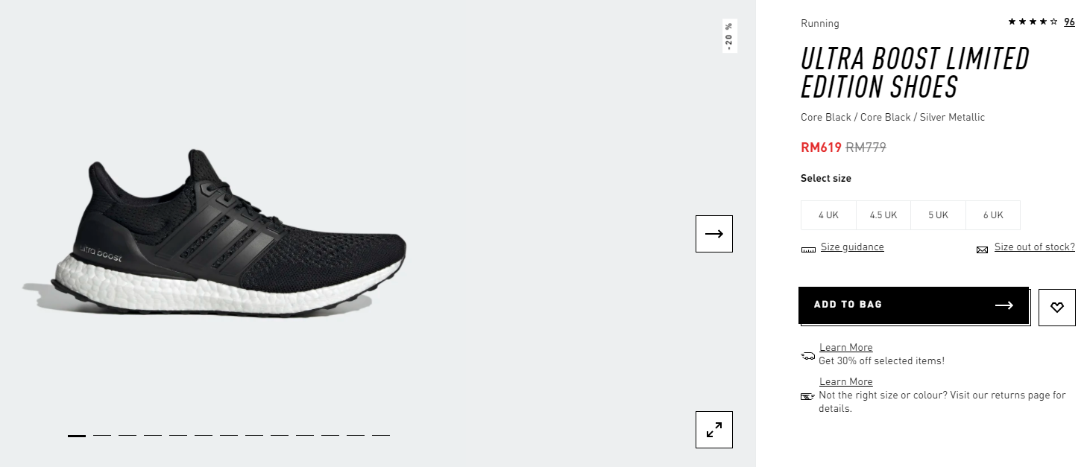
Task: Add shoe to wishlist with heart icon
Action: coord(1057,308)
